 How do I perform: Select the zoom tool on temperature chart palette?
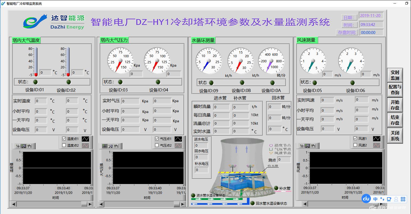tap(24, 146)
